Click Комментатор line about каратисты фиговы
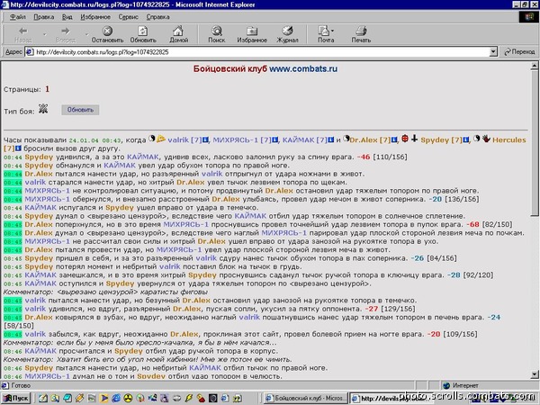Screen dimensions: 540x405 pos(105,292)
